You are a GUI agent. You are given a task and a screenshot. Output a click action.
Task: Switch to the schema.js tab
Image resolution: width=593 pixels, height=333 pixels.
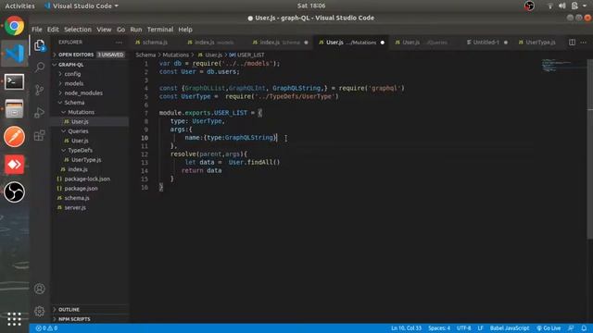coord(155,43)
